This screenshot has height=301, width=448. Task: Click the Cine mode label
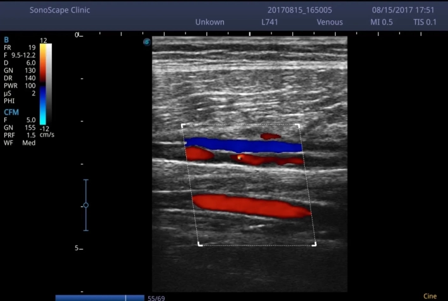430,296
